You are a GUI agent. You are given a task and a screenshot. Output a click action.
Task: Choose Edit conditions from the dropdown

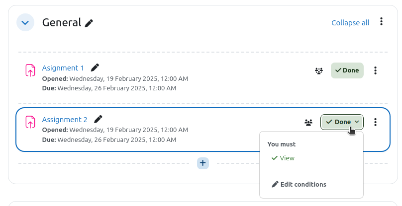pyautogui.click(x=299, y=185)
